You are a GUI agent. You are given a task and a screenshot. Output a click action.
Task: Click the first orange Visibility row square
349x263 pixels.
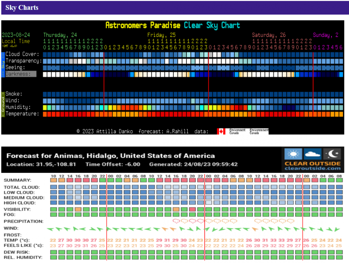point(78,209)
